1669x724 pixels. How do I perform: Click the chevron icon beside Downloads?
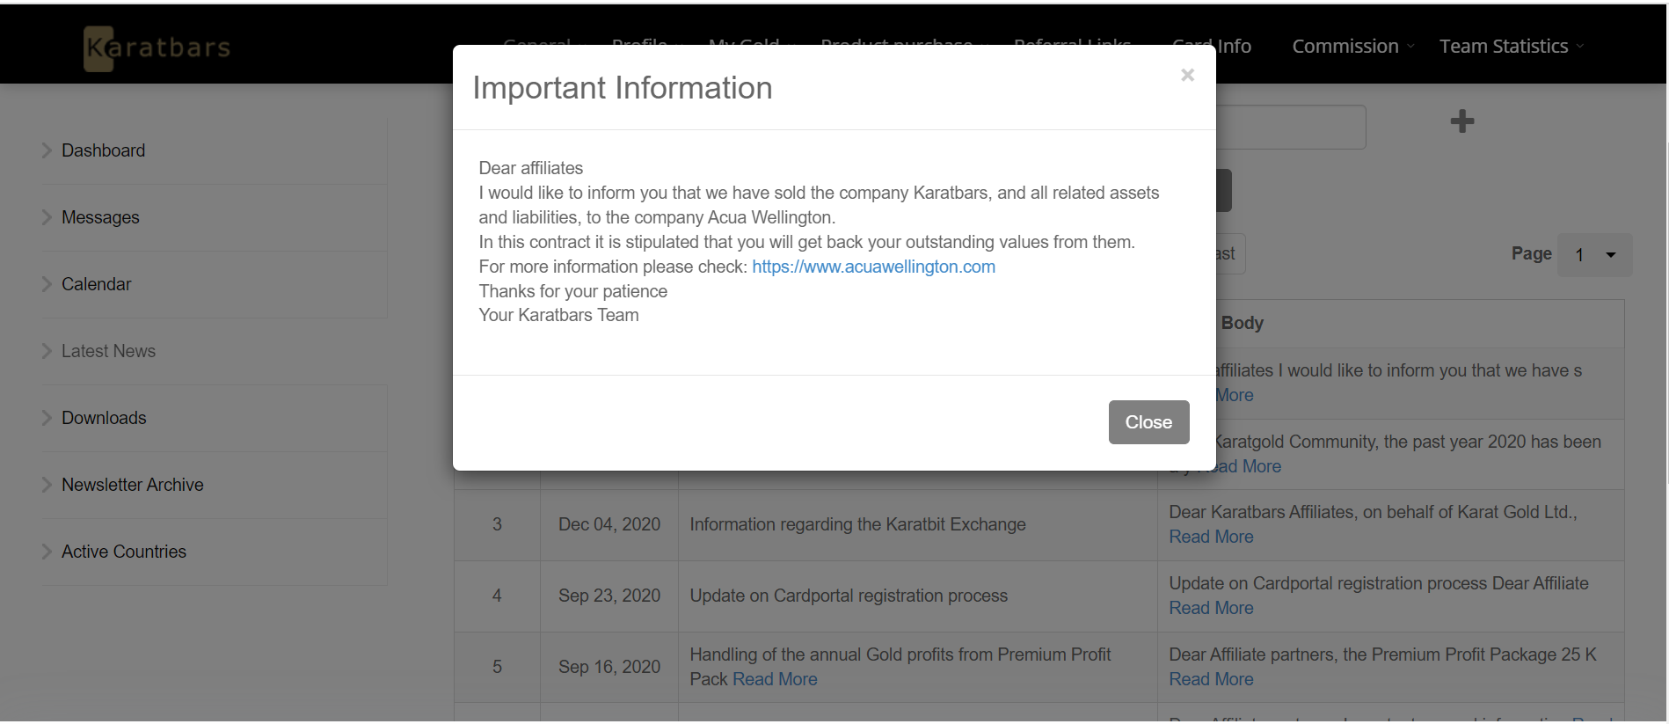47,418
